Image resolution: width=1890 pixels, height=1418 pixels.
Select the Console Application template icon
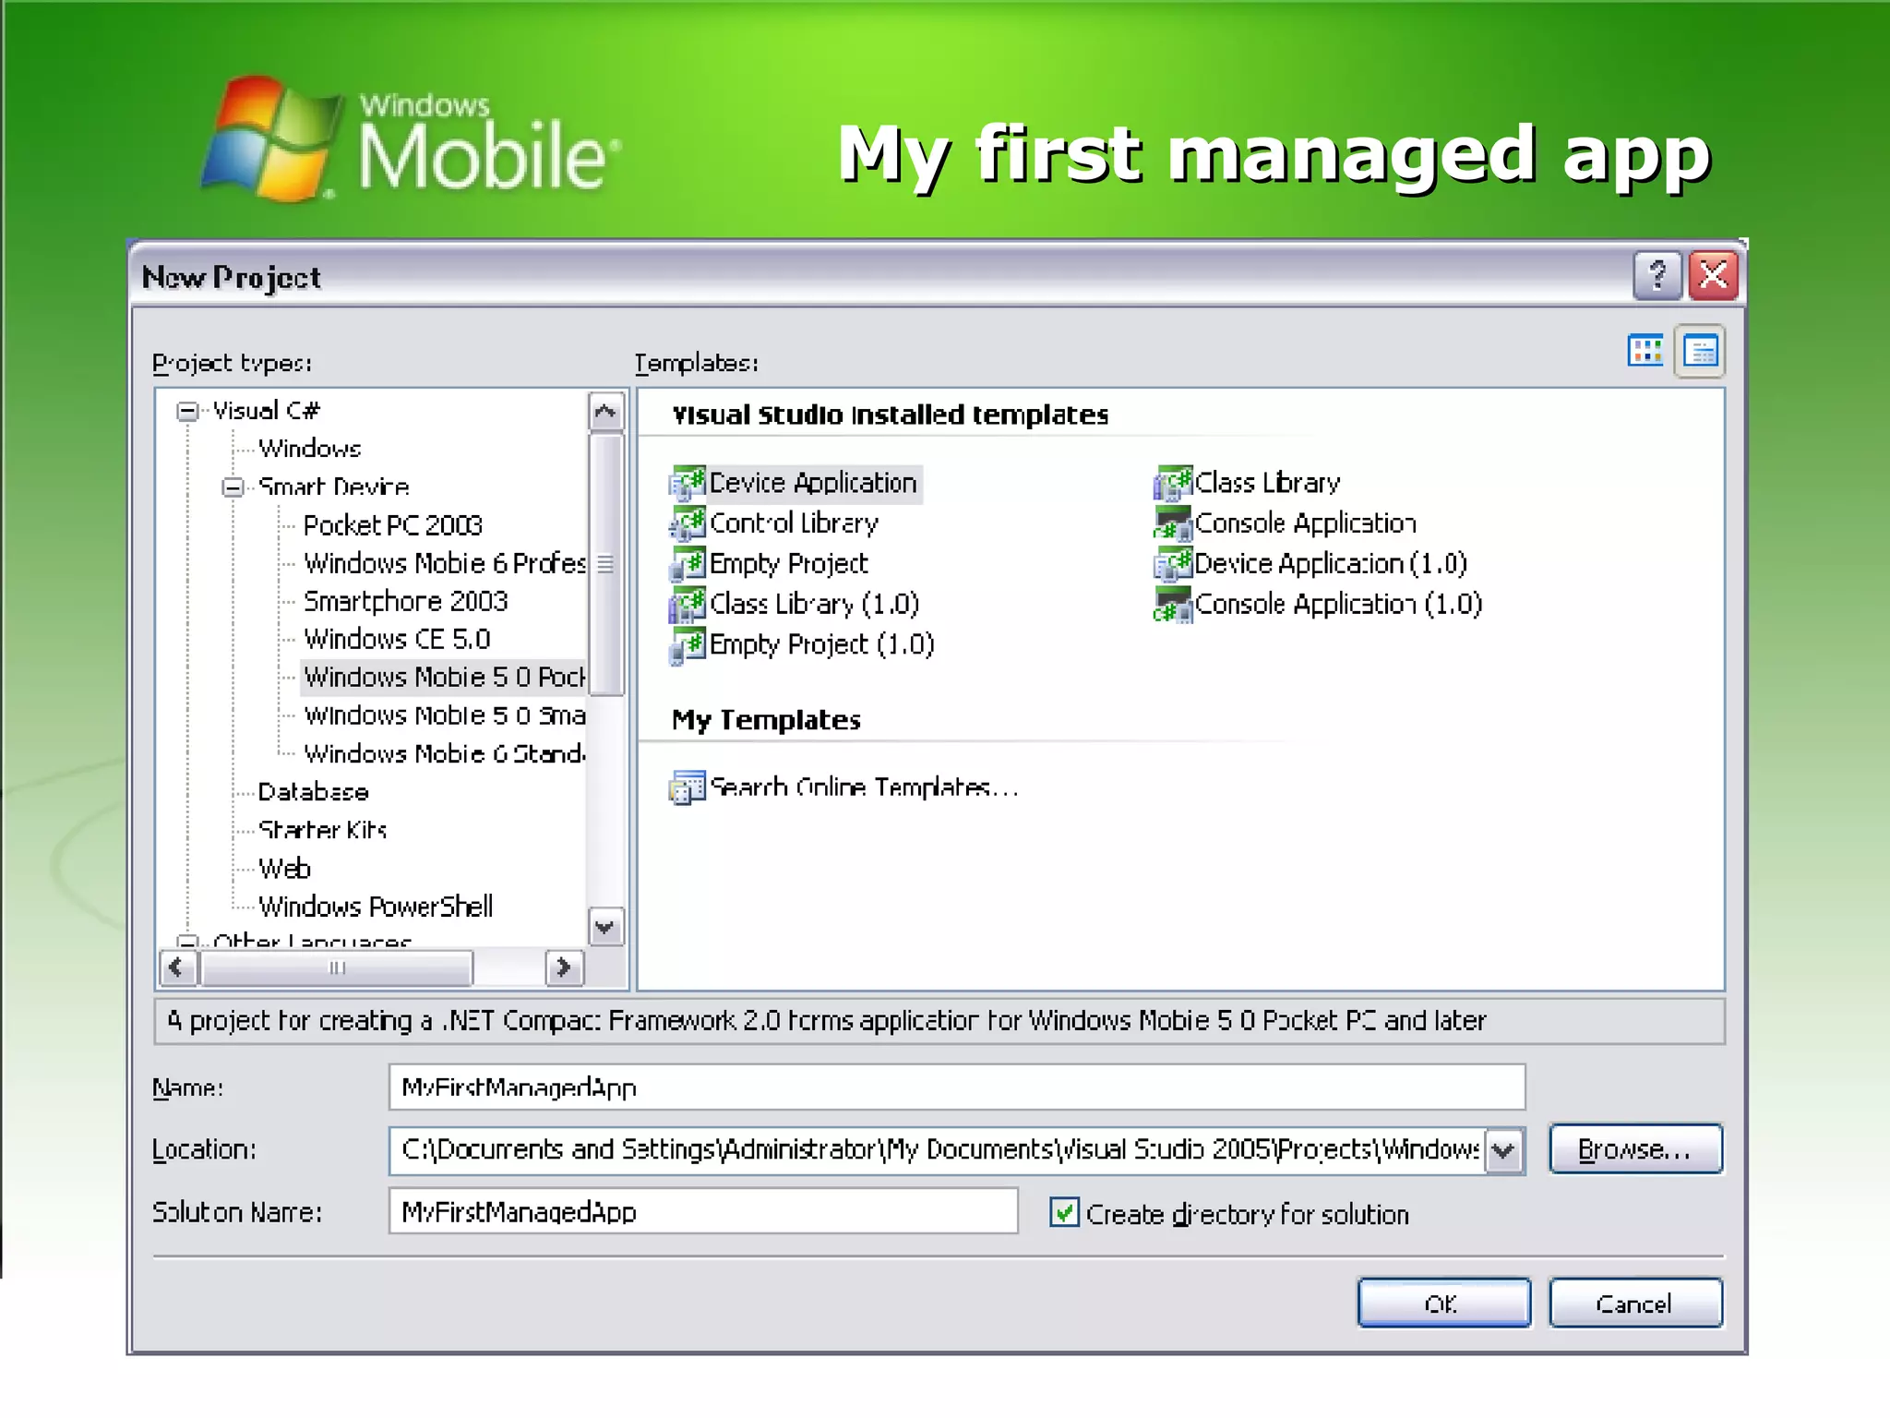(x=1173, y=523)
